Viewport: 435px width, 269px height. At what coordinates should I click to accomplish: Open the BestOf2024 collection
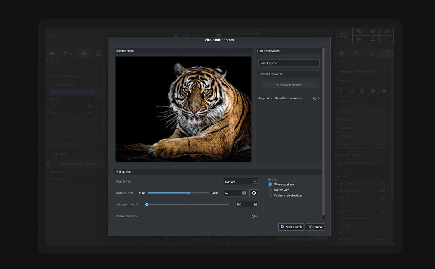58,172
